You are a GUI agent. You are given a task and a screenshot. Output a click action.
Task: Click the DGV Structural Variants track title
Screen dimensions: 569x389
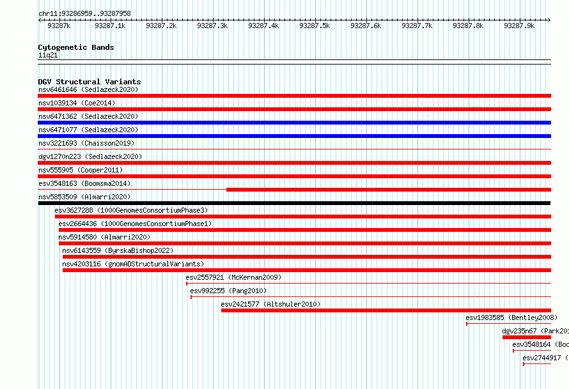coord(90,82)
